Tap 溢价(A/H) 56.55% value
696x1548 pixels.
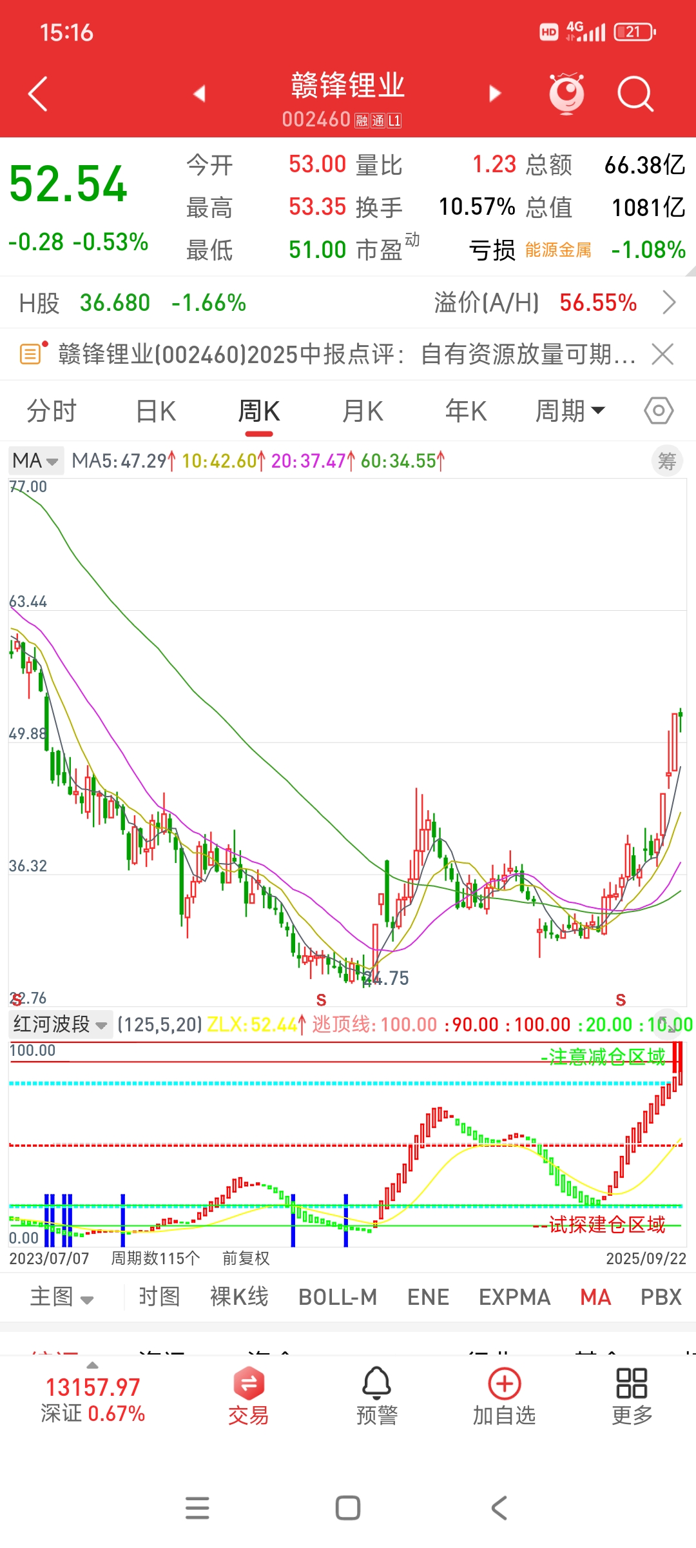click(598, 303)
